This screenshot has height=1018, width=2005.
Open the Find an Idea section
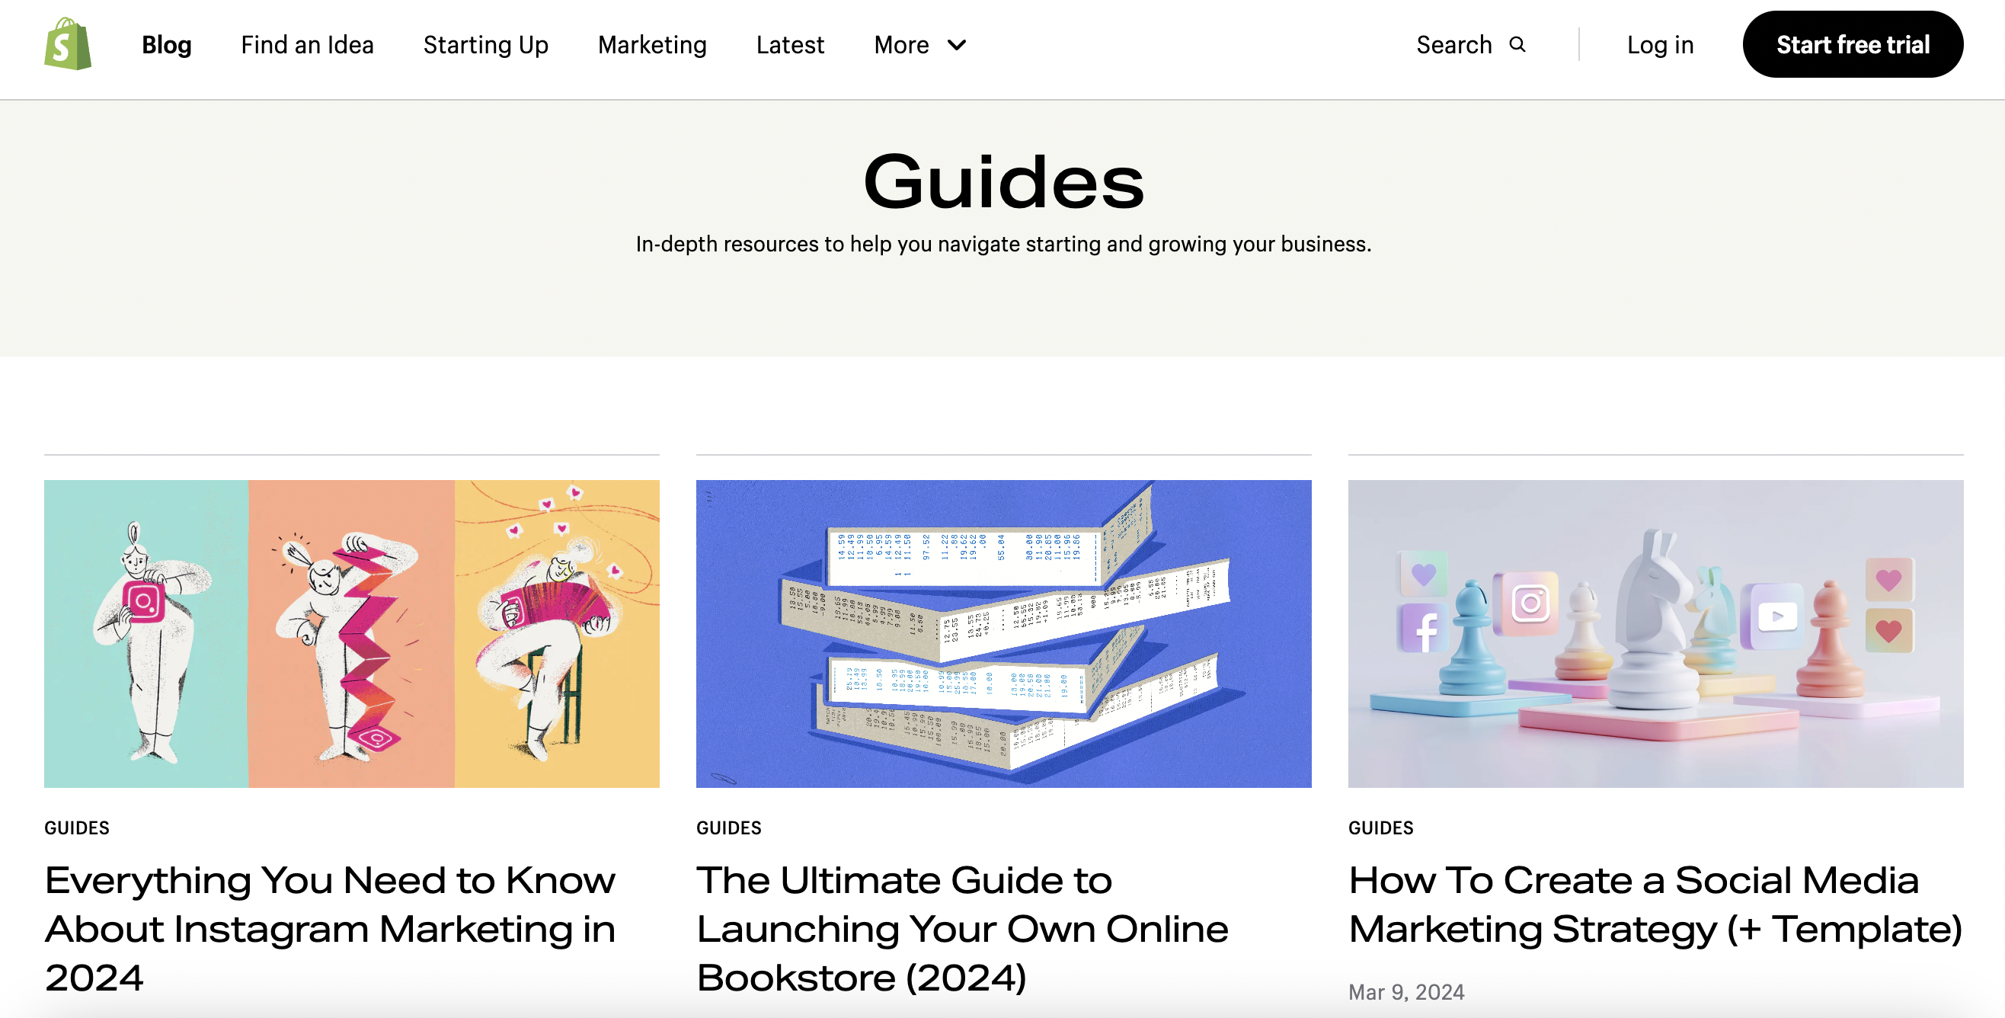coord(308,45)
